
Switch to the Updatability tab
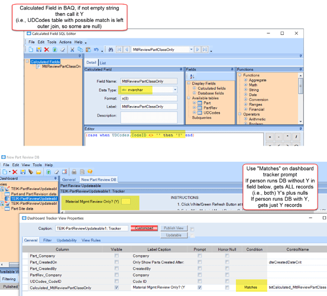[67, 240]
